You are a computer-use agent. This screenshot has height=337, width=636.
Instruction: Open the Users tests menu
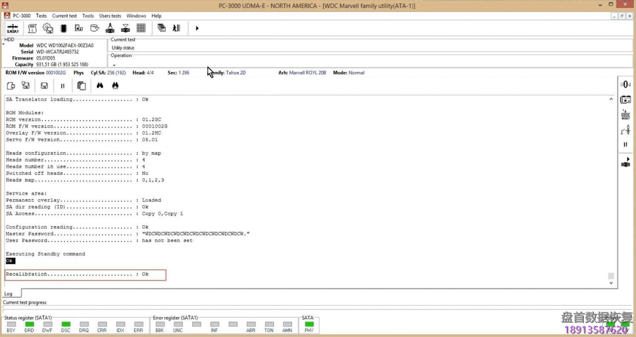pos(110,16)
